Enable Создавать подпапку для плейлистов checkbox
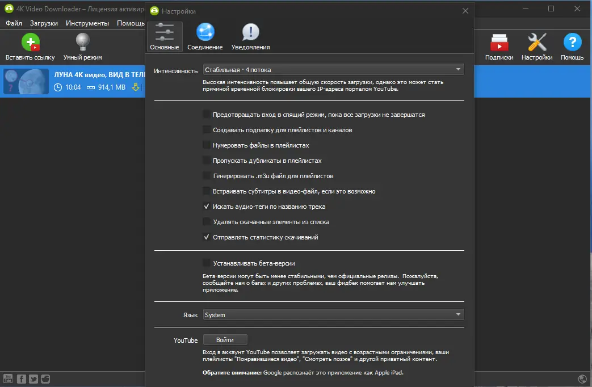The width and height of the screenshot is (592, 387). pyautogui.click(x=207, y=130)
